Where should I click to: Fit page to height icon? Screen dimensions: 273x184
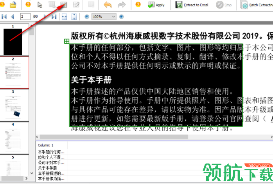(x=74, y=17)
